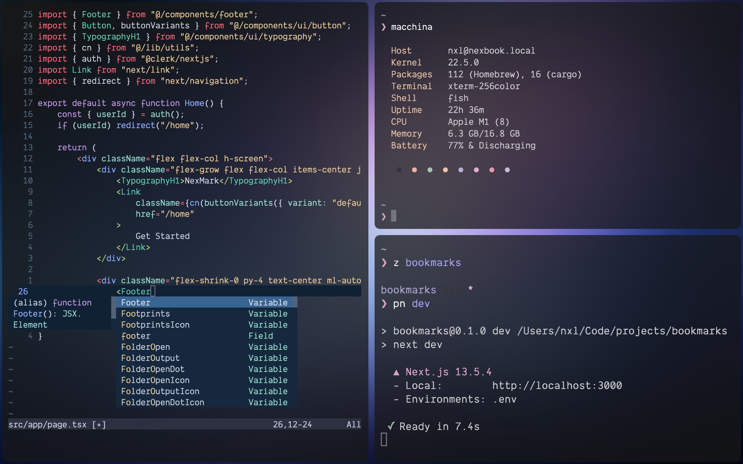The image size is (743, 464).
Task: Click the dark black palette dot
Action: (x=399, y=170)
